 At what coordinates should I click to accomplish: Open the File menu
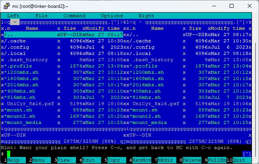[x=41, y=16]
